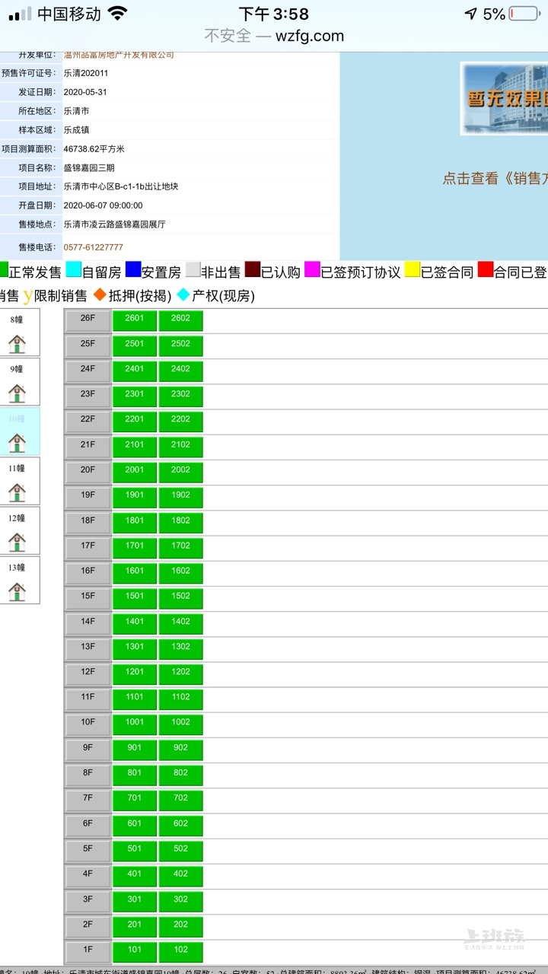Tap the wzfg.com address bar
The image size is (548, 974).
point(274,36)
